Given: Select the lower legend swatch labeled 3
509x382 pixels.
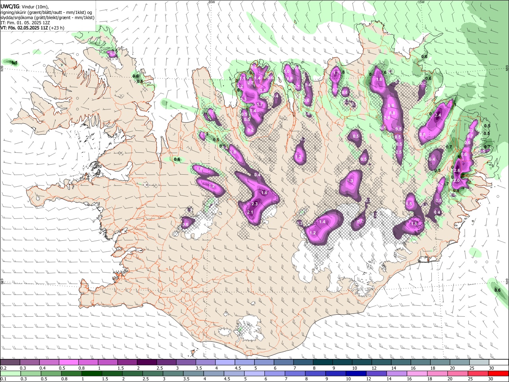Looking at the screenshot, I should click(173, 373).
